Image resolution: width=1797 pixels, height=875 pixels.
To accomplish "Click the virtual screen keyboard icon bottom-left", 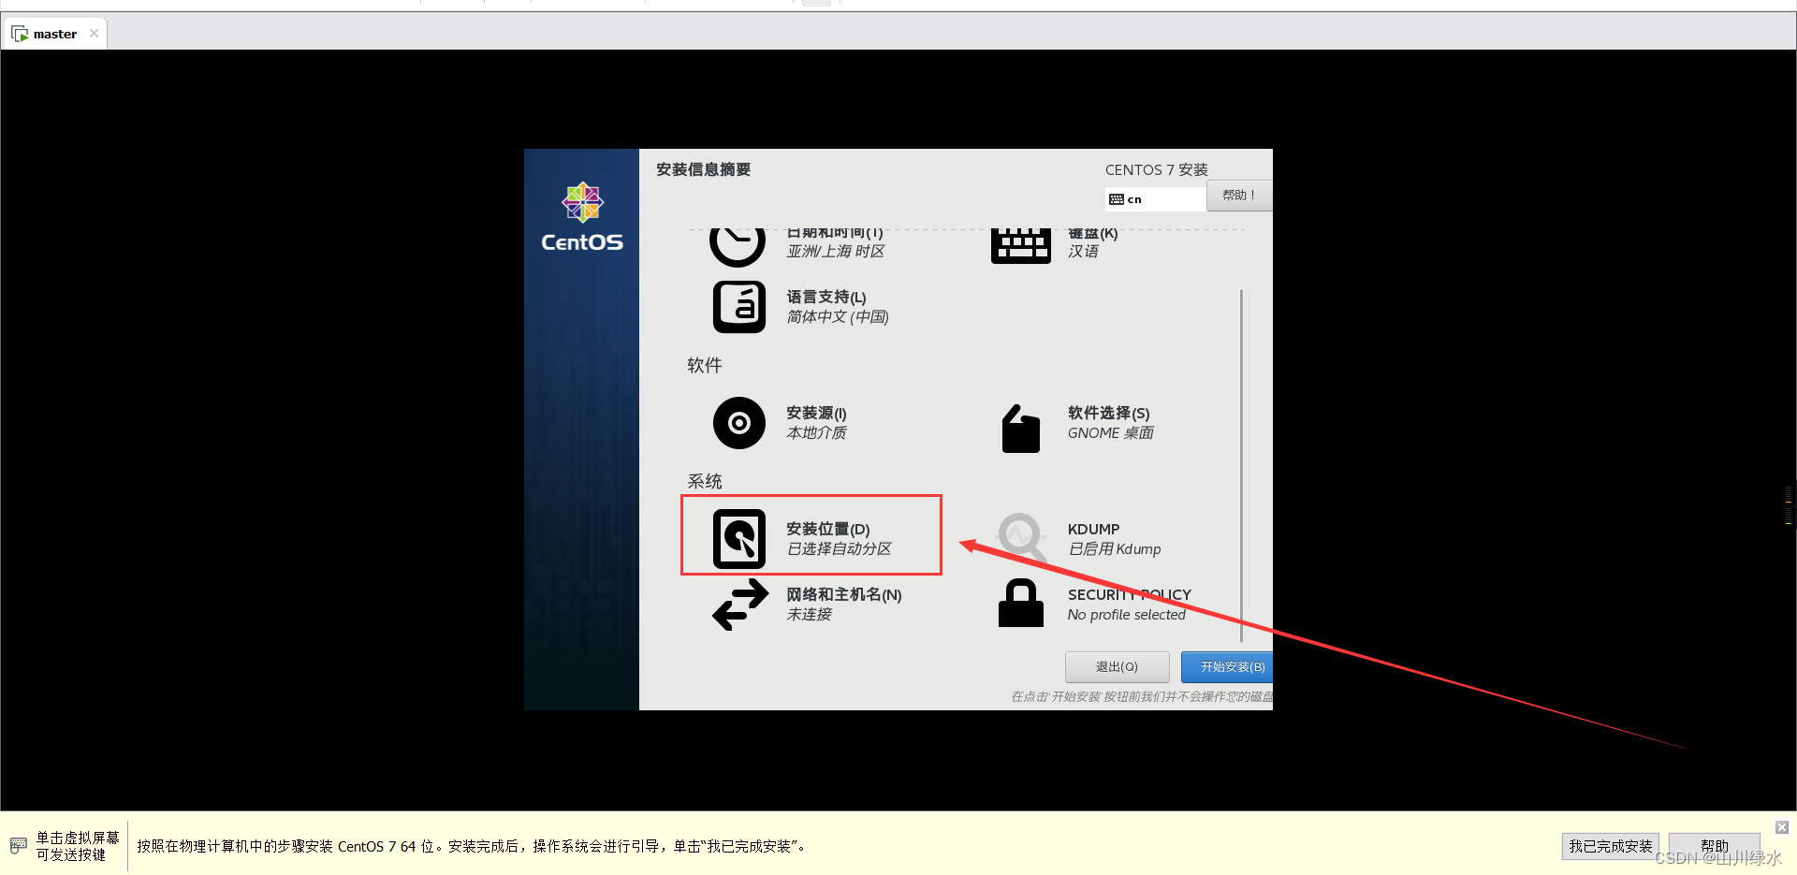I will pos(20,844).
